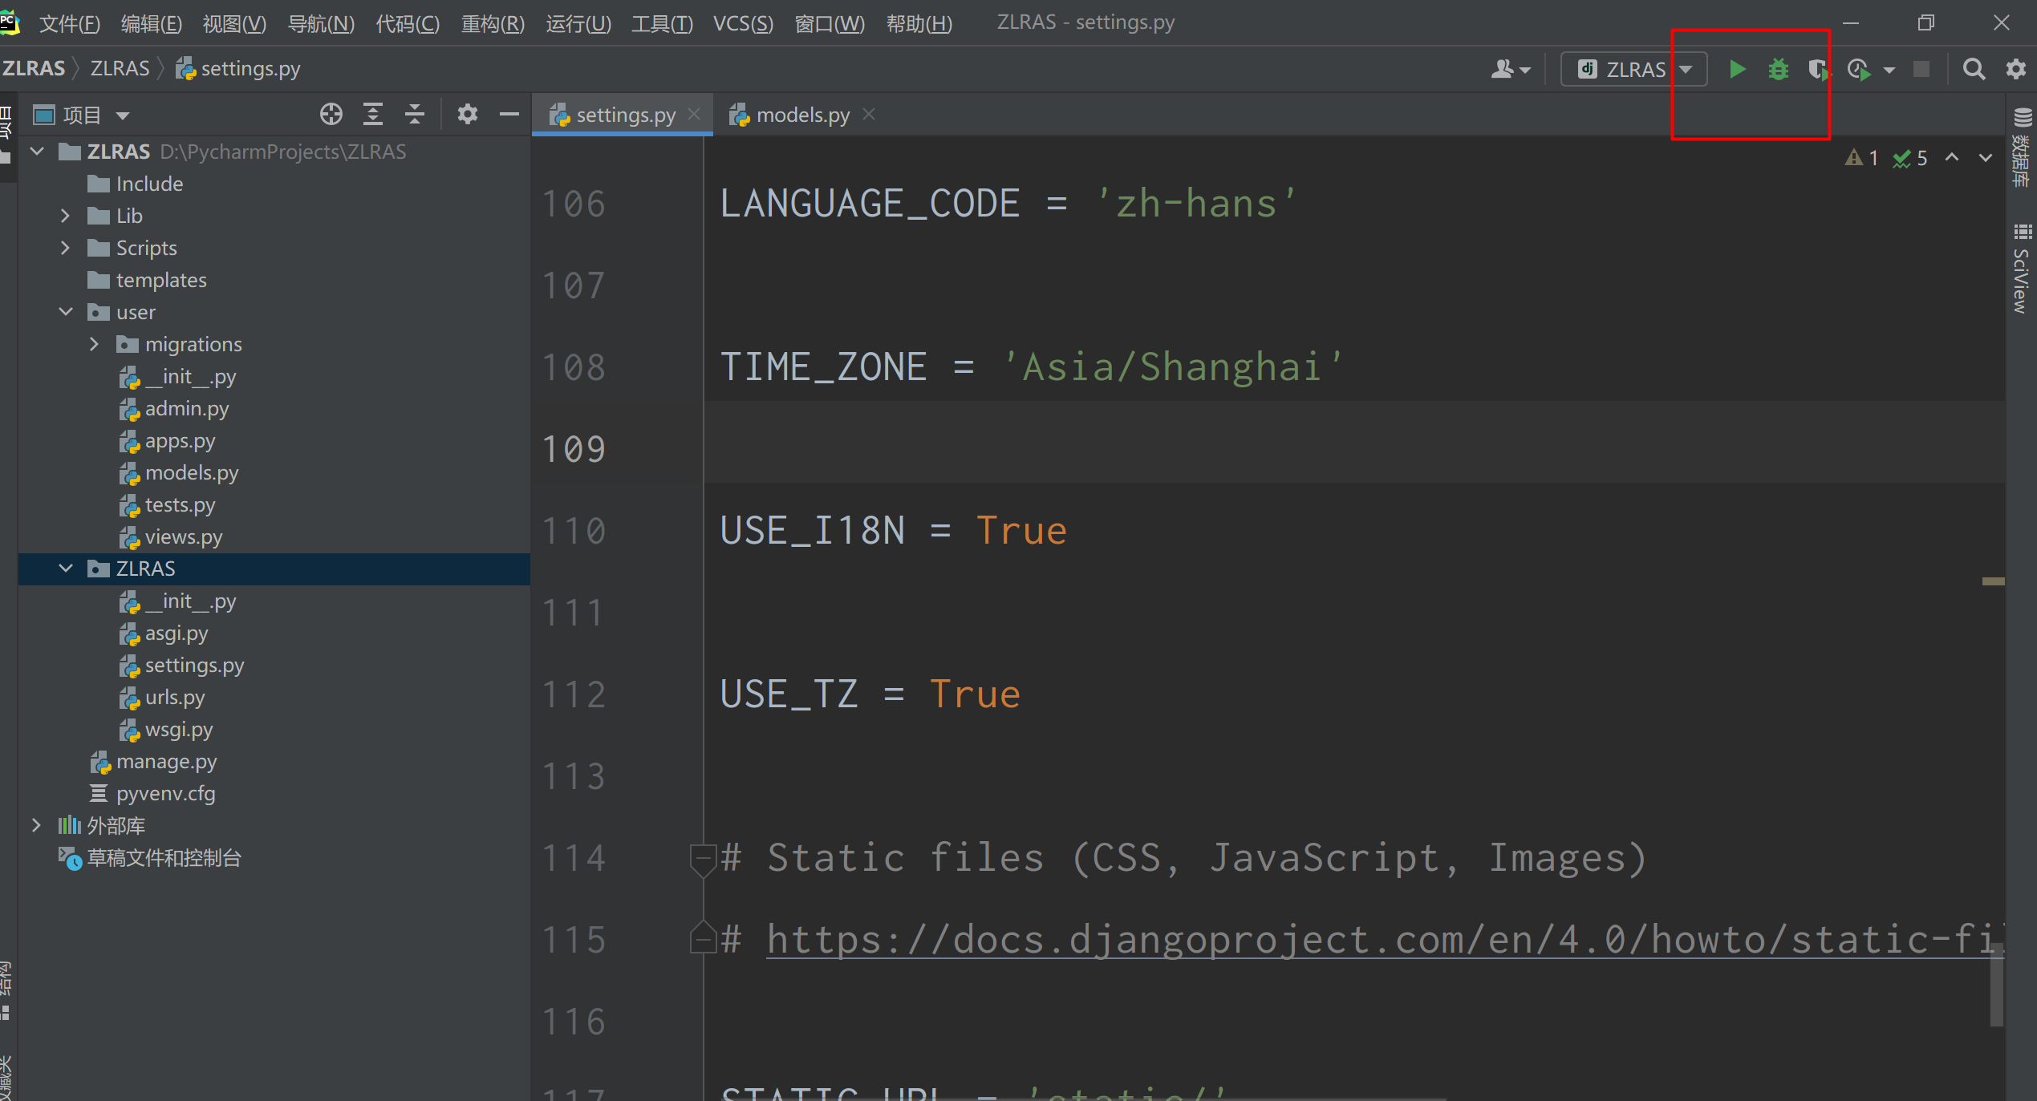The image size is (2037, 1101).
Task: Run with coverage shield icon
Action: [1818, 70]
